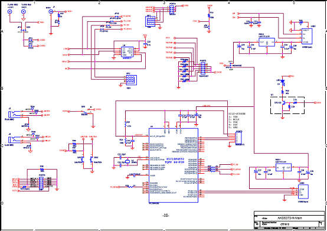Click the red TJ-563 banana jack connector
The image size is (327, 231).
tap(9, 12)
